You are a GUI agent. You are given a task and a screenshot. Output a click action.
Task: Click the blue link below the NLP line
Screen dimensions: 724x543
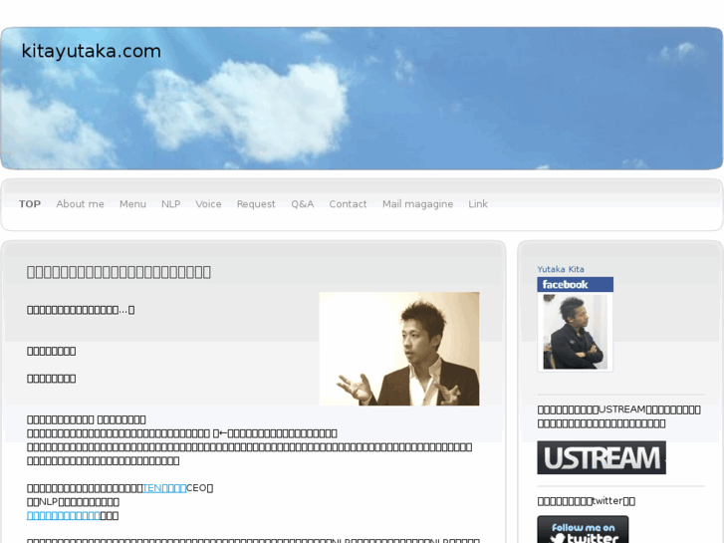point(64,515)
